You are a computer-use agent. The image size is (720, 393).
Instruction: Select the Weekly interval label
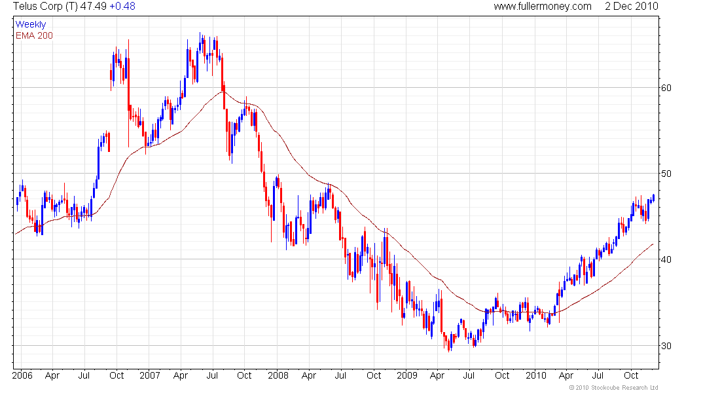pyautogui.click(x=31, y=24)
